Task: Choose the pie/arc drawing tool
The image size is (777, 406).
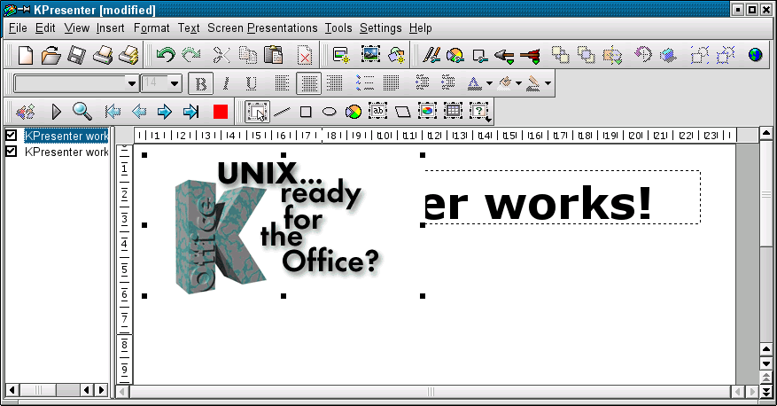Action: pos(354,112)
